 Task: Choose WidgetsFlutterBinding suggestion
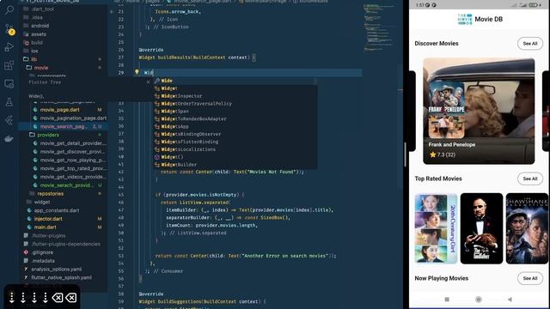[235, 142]
